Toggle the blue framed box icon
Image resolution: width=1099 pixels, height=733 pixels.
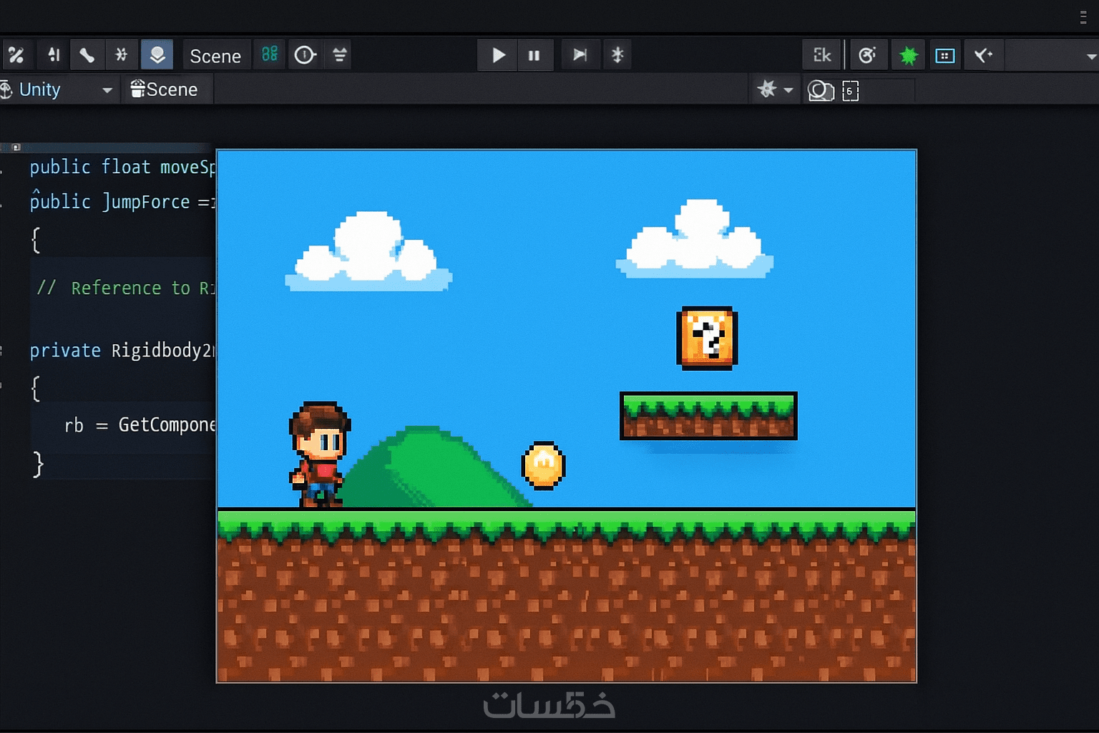[x=945, y=55]
